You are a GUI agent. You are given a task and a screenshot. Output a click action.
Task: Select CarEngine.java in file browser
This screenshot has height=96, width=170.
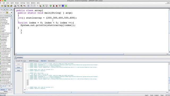click(x=5, y=53)
